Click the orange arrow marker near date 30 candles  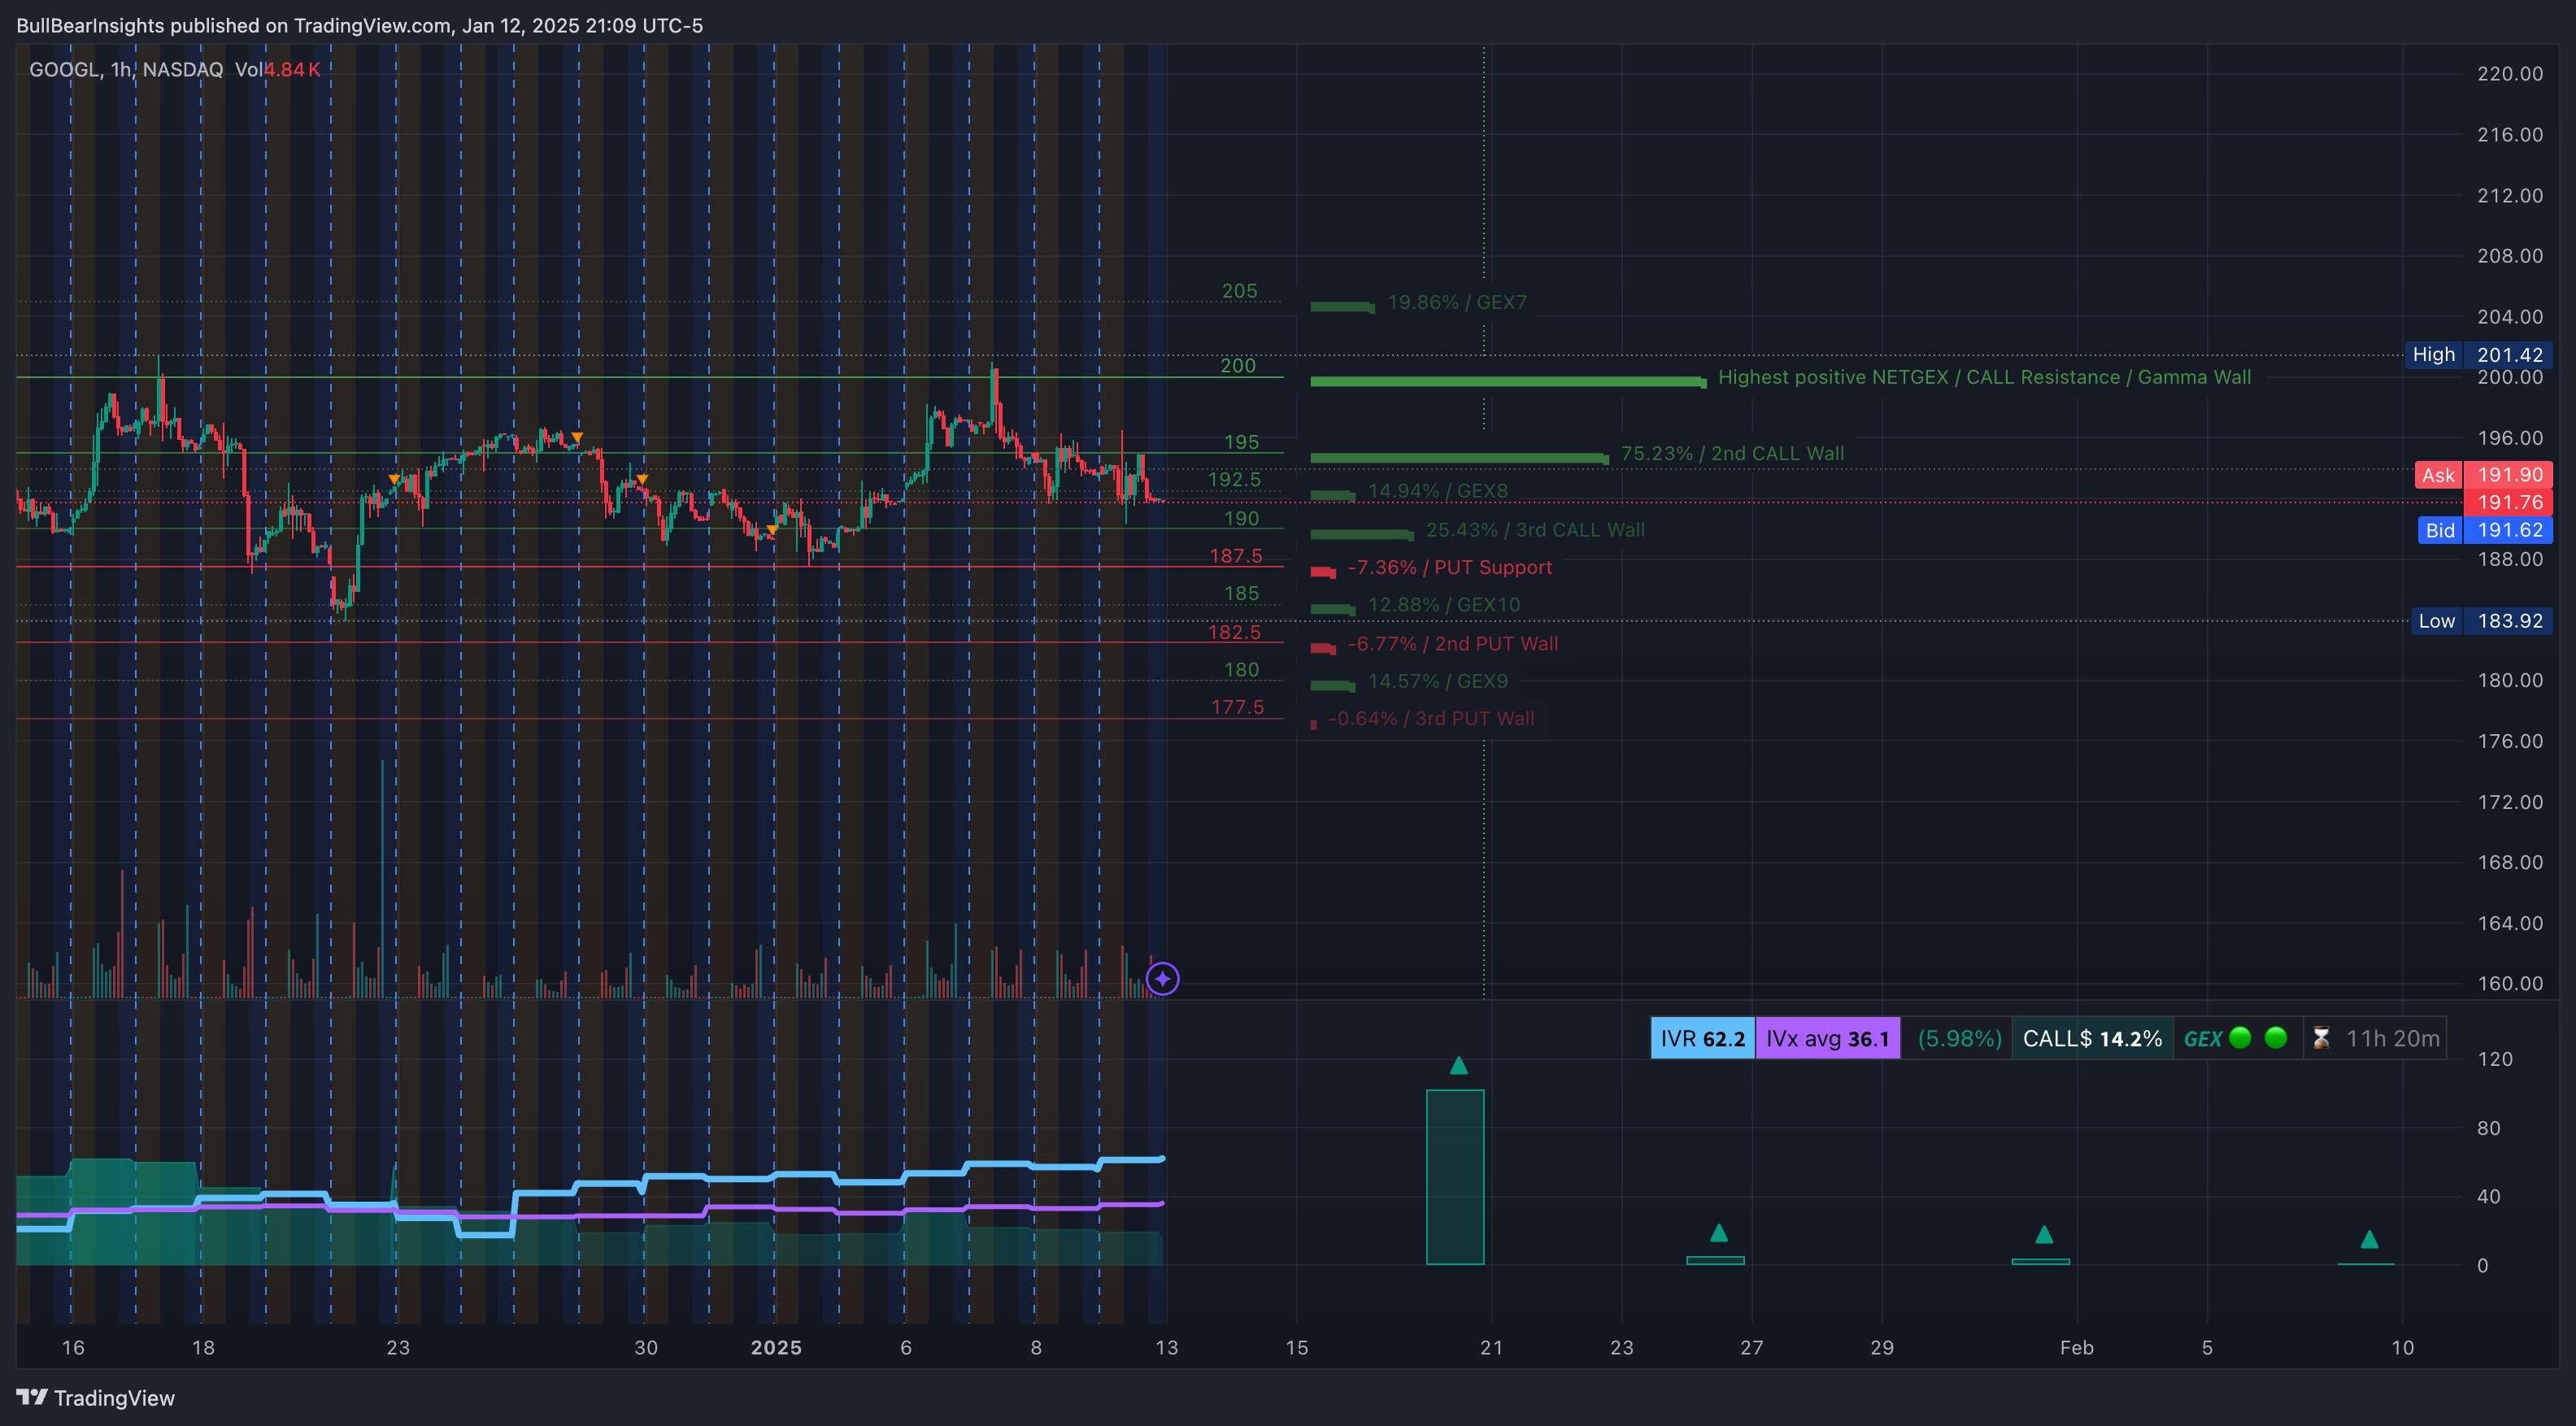click(642, 479)
